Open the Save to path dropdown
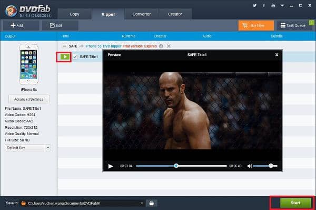The image size is (316, 210). tap(142, 203)
